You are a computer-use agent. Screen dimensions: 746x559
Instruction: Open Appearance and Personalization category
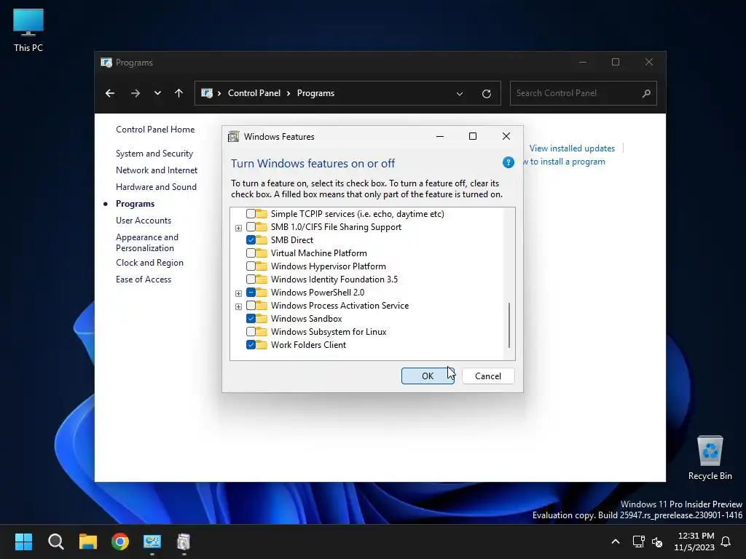click(147, 242)
